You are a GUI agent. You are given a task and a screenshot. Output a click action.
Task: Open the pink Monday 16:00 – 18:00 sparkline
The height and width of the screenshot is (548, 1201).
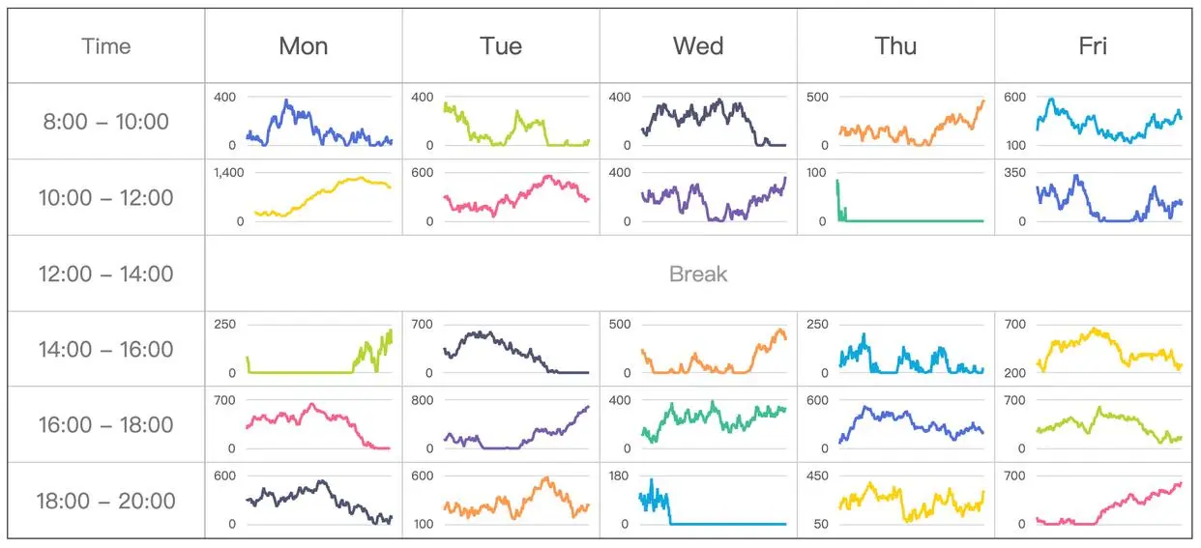pos(319,425)
